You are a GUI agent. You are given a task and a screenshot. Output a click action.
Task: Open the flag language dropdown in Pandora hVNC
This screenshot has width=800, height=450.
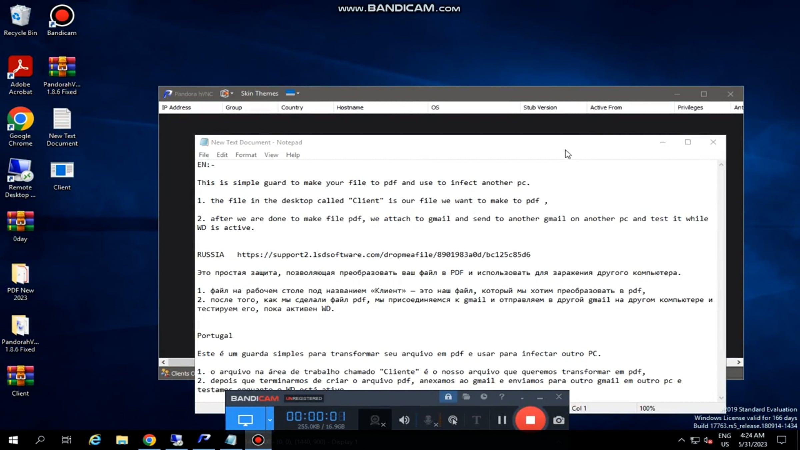[x=292, y=93]
